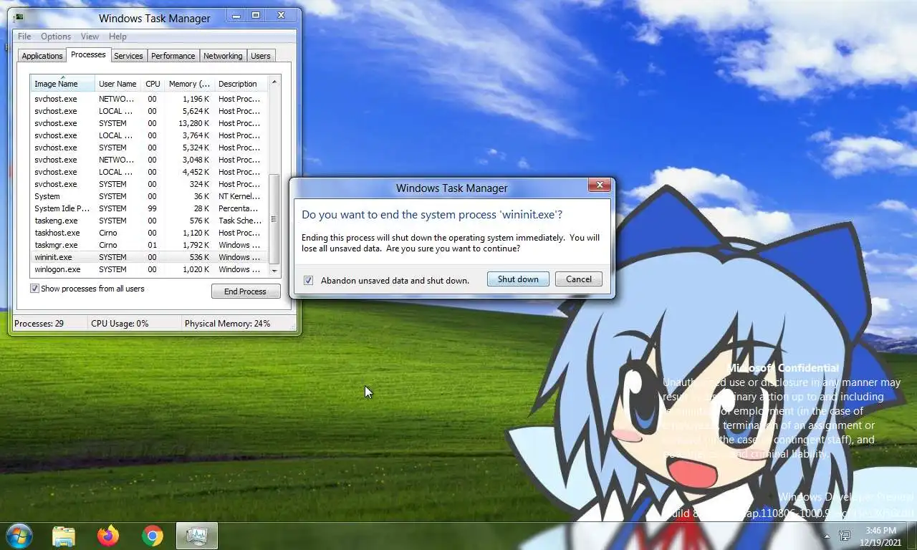Screen dimensions: 917x550
Task: Cancel the end process dialog
Action: (x=579, y=279)
